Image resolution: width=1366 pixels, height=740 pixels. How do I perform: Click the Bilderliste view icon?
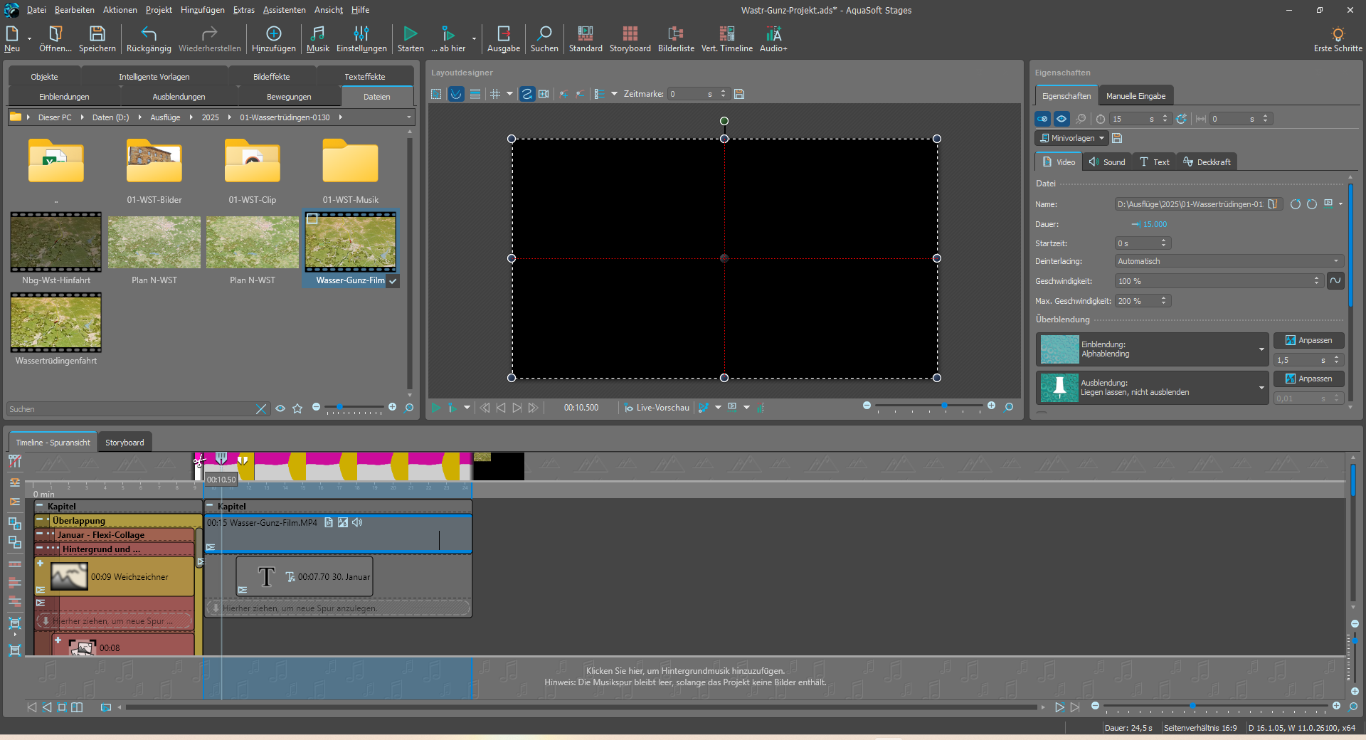pos(675,34)
